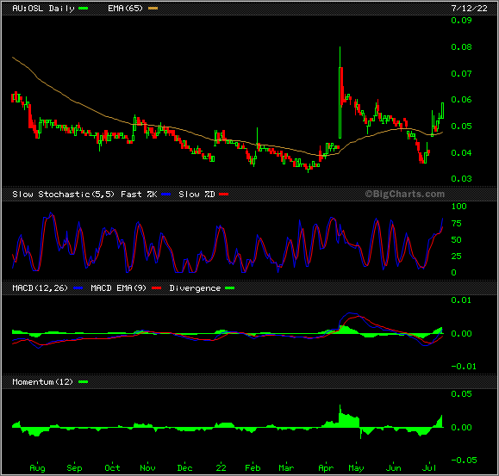This screenshot has width=499, height=476.
Task: Click the red MACD EMA(9) legend swatch
Action: pos(157,288)
